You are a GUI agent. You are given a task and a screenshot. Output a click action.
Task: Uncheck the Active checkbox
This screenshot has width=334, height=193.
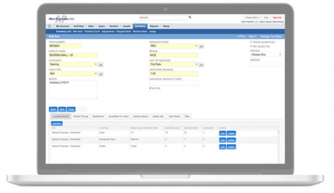coord(150,88)
